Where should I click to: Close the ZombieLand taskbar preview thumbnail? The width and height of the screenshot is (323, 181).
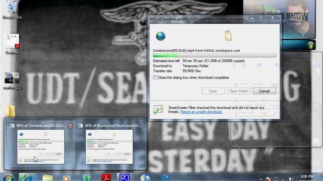click(70, 126)
